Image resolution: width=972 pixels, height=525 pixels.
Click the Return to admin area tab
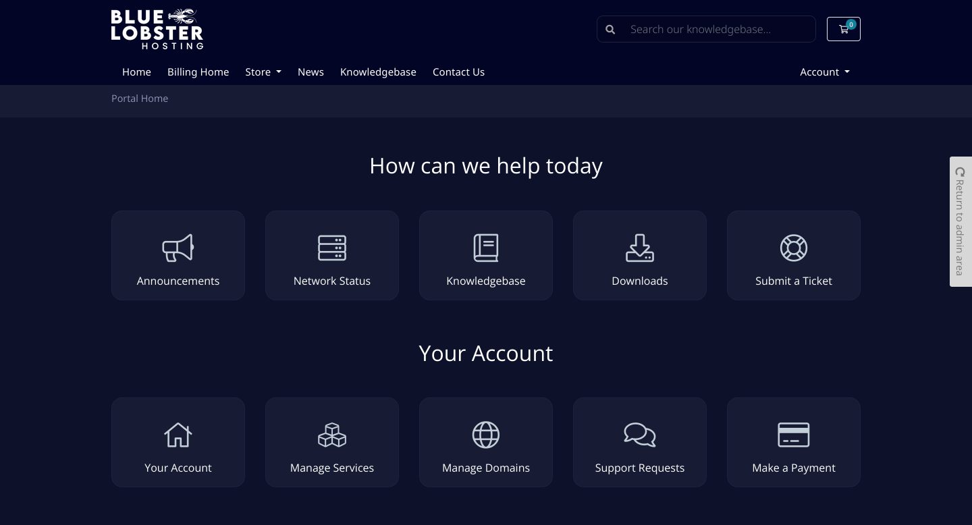coord(960,221)
